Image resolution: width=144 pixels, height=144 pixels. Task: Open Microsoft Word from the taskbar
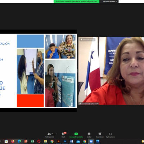click(72, 141)
